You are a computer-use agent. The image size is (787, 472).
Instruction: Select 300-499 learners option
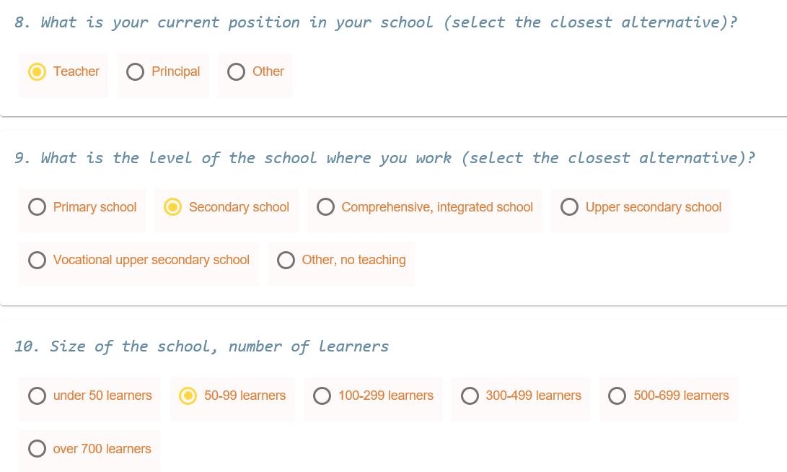coord(470,395)
